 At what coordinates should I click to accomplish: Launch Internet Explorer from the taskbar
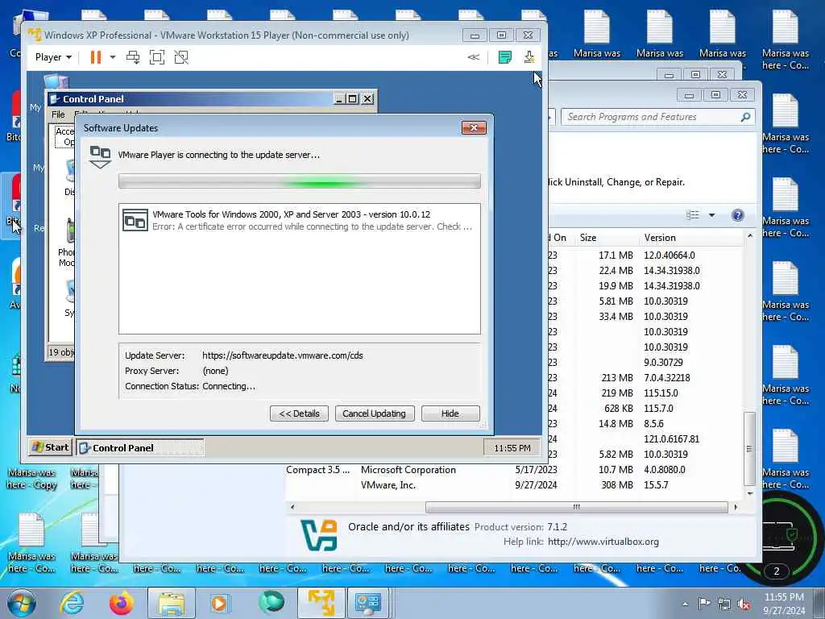pos(72,603)
